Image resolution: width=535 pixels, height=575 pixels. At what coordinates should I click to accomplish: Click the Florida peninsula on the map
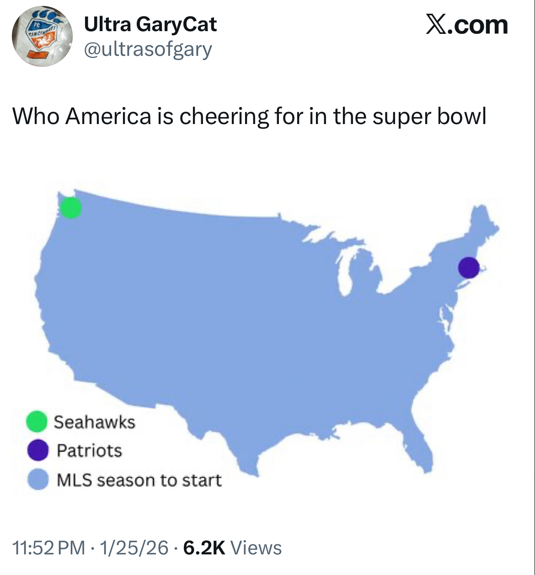click(422, 444)
